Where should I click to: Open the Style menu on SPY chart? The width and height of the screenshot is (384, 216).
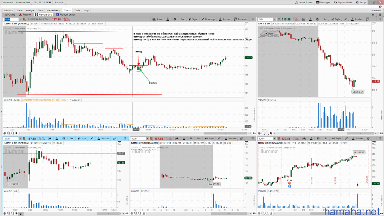pos(336,19)
